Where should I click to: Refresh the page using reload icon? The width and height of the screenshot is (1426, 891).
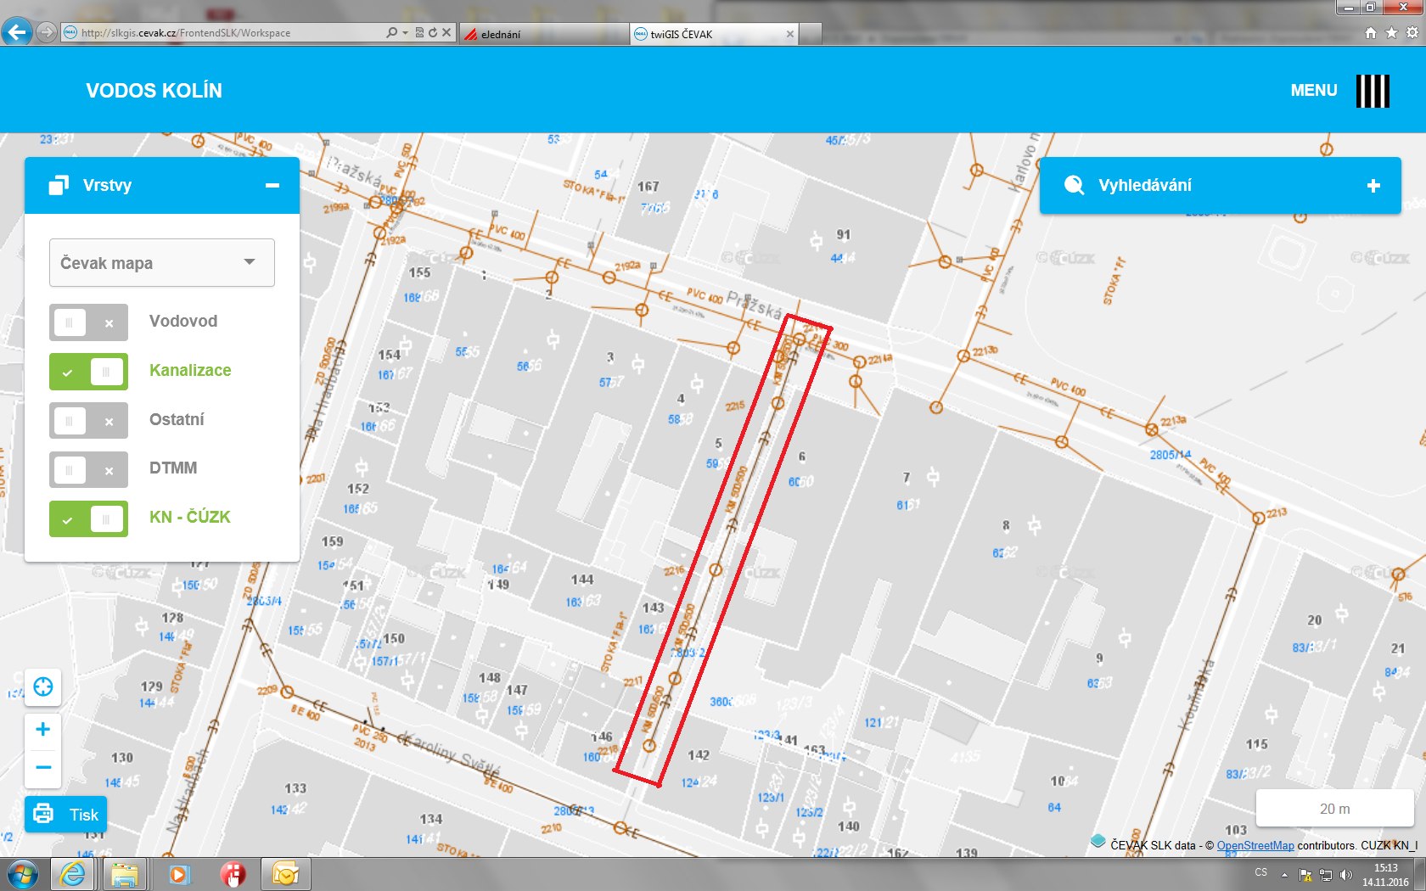coord(433,33)
